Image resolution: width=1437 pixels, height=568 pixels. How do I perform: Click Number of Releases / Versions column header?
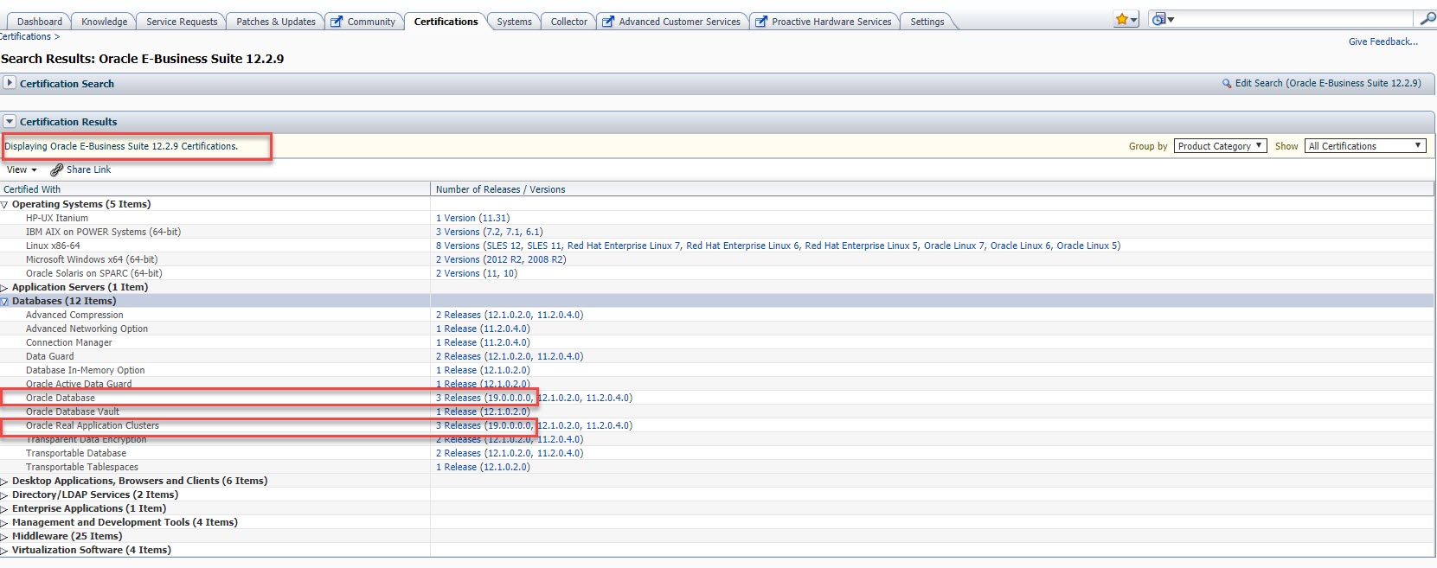[933, 189]
